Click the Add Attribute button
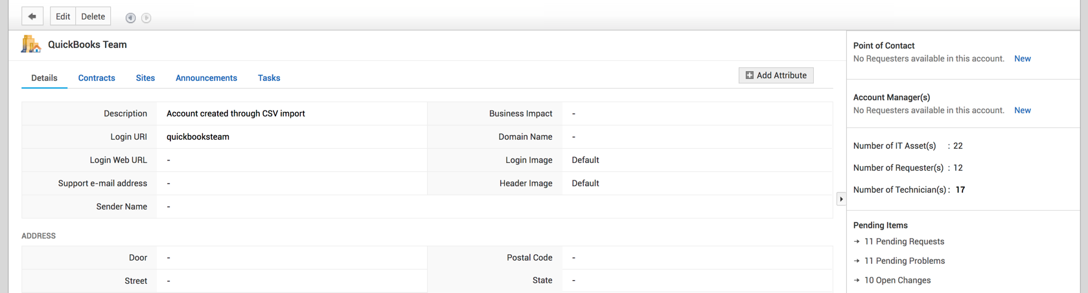This screenshot has width=1088, height=293. (x=776, y=76)
